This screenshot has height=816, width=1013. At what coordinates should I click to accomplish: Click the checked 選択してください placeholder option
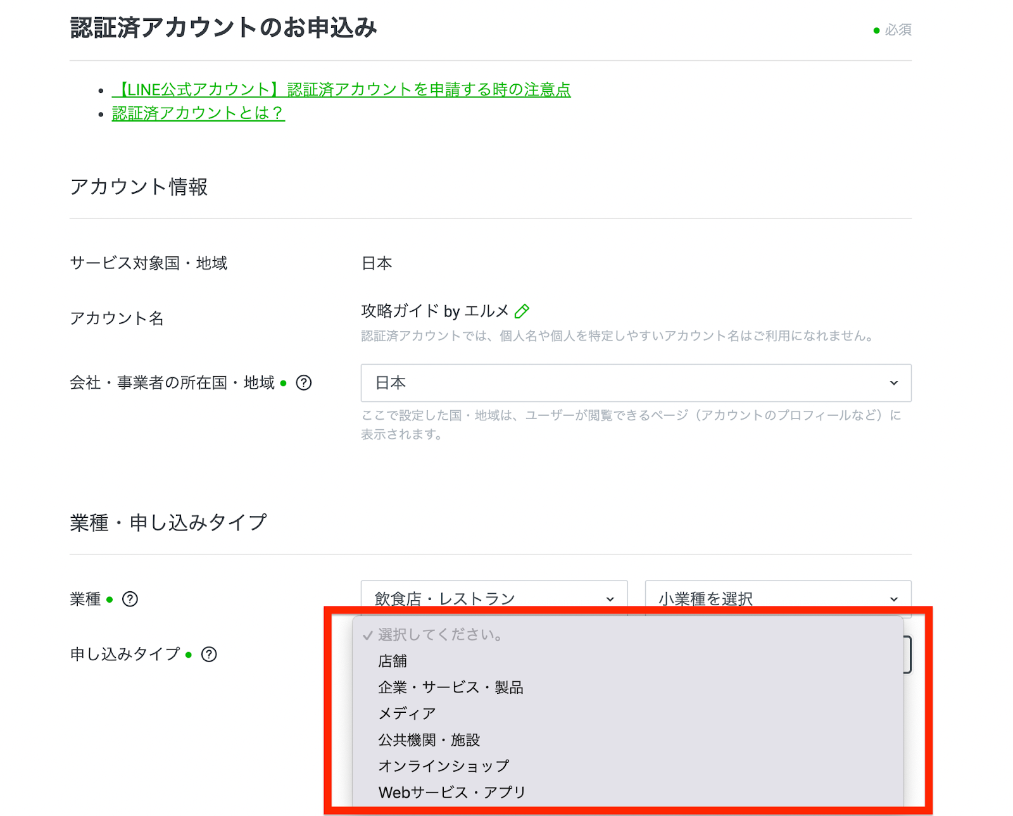click(x=440, y=635)
